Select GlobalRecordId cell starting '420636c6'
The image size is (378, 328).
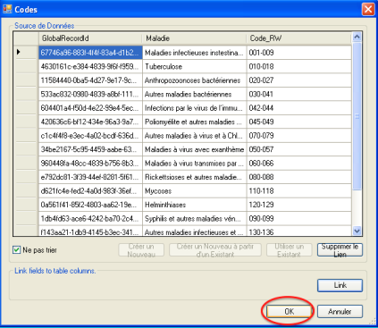(x=90, y=122)
